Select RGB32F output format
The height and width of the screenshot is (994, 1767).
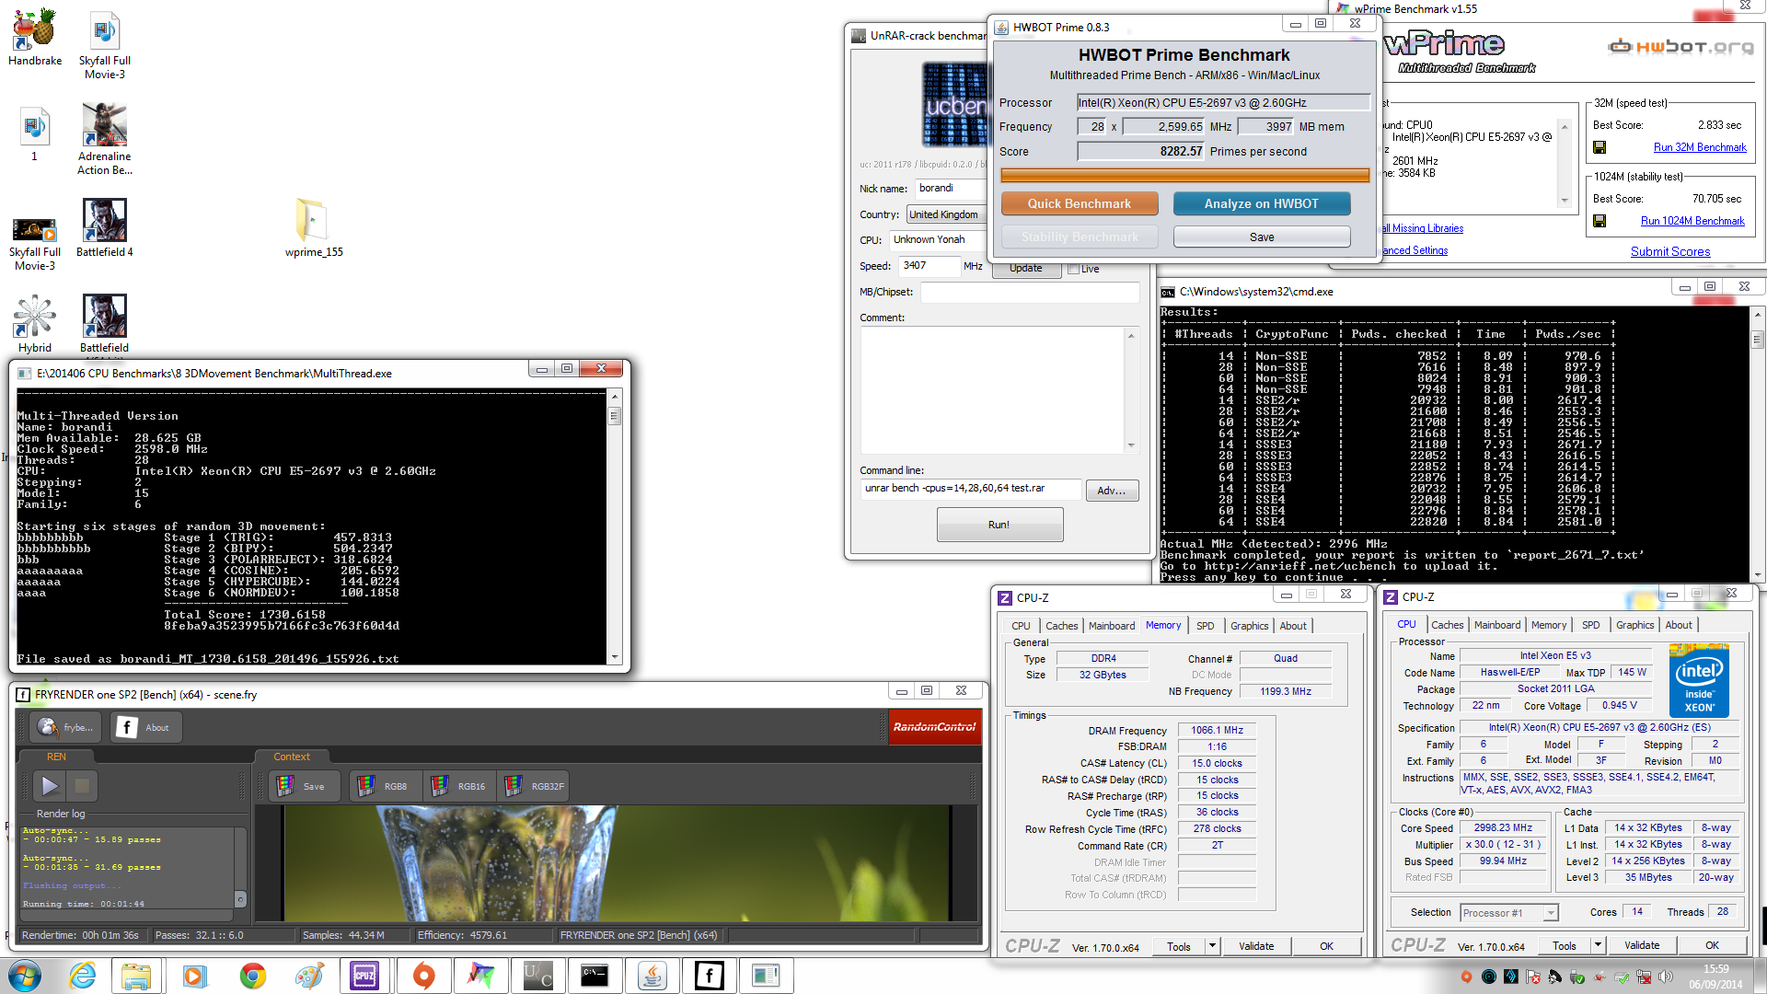[x=535, y=786]
